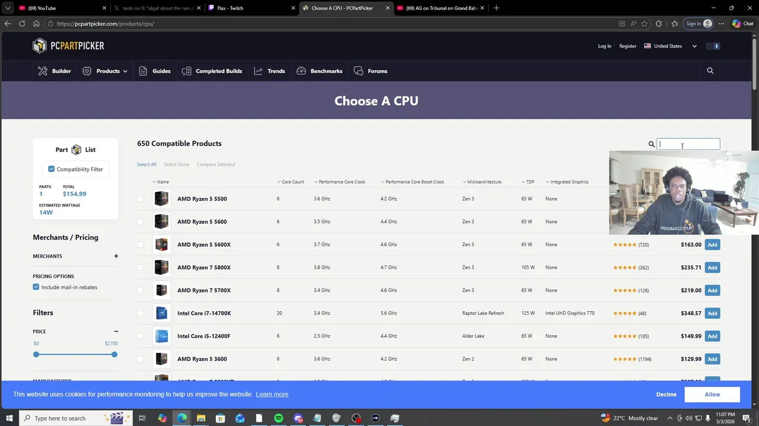Open the favorites list icon

click(675, 24)
